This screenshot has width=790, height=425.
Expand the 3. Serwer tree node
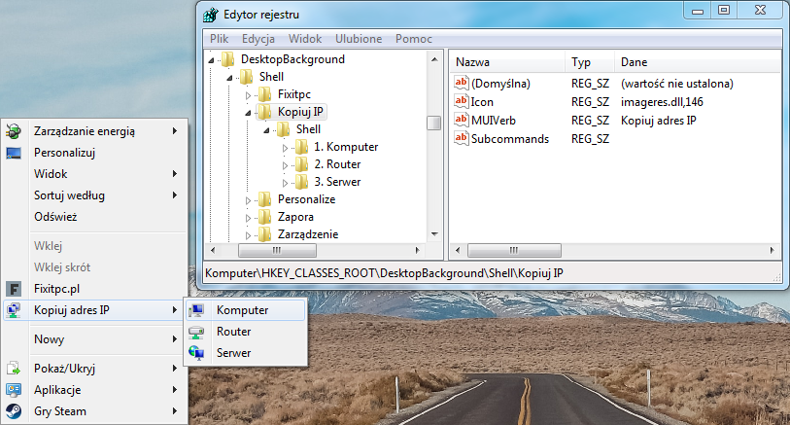285,183
